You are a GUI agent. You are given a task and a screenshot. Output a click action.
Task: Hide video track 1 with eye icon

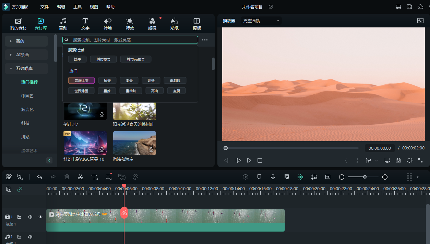click(40, 217)
